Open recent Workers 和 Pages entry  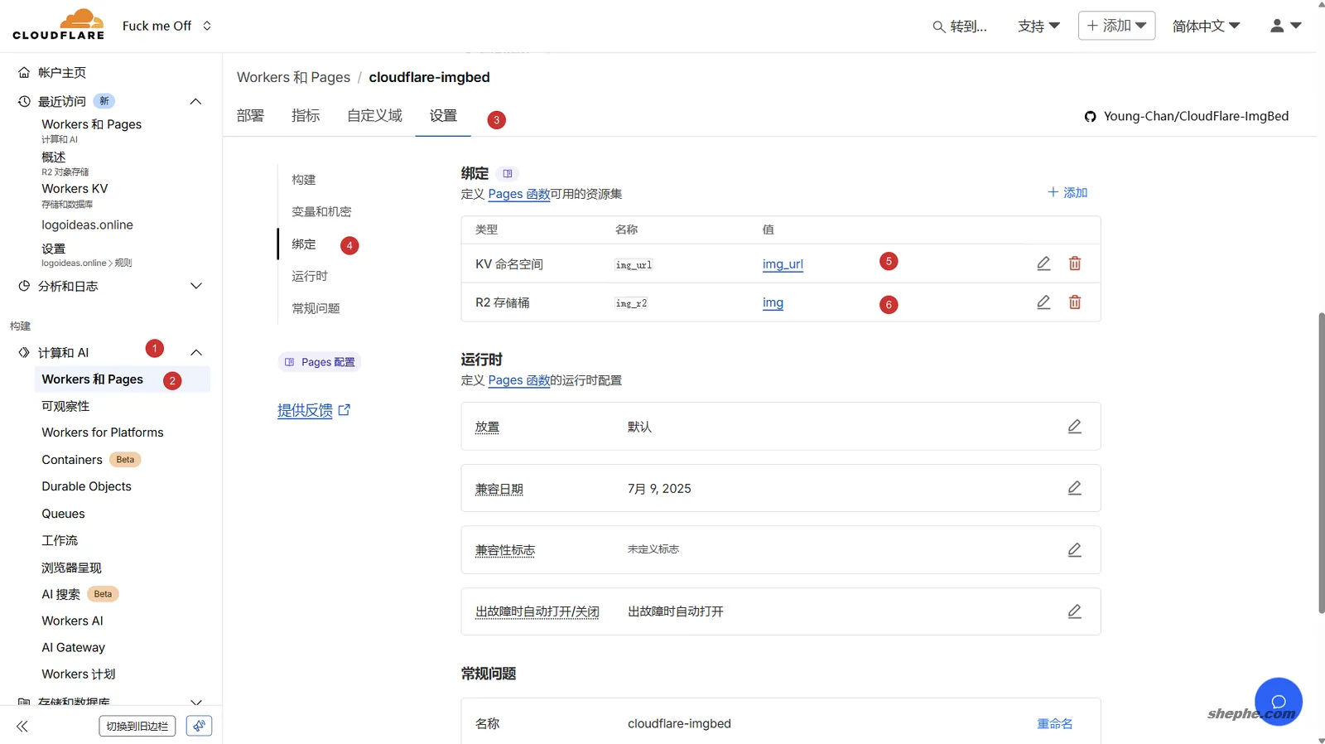(x=92, y=124)
